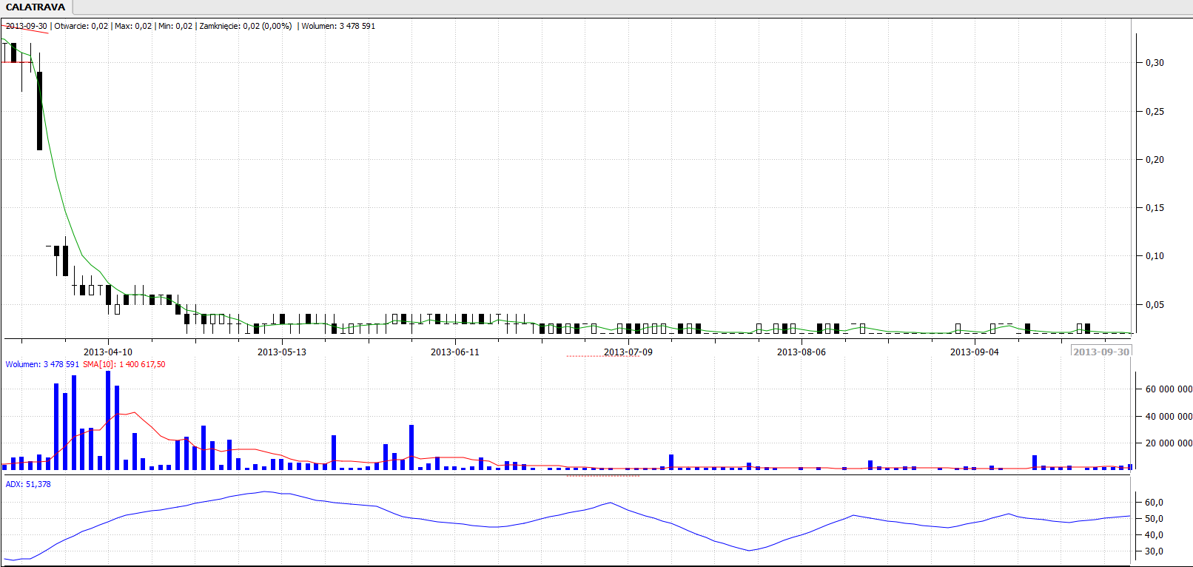The height and width of the screenshot is (567, 1193).
Task: Click the 2013-09-04 date label
Action: pos(975,352)
